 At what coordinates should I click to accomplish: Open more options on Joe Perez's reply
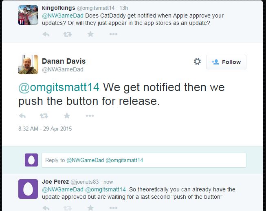[113, 208]
